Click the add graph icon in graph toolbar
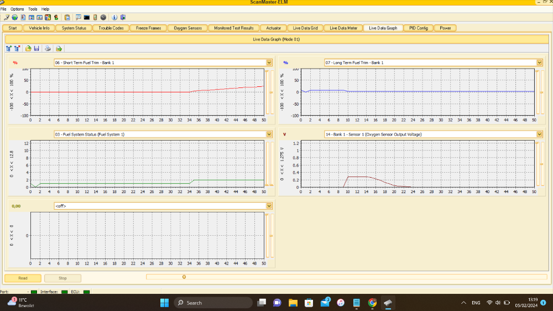 click(9, 49)
